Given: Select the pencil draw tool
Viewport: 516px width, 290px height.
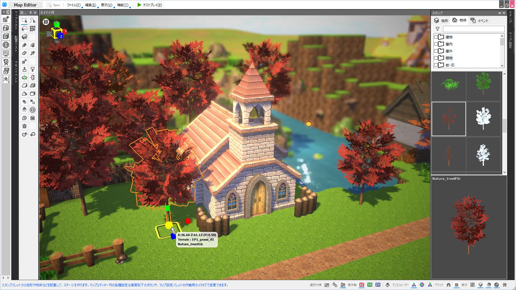Looking at the screenshot, I should click(x=24, y=45).
